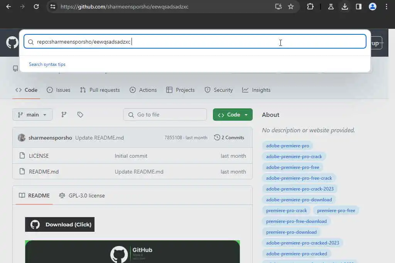Open topic adobe-premiere-pro-crack-2023
The image size is (395, 263).
(300, 189)
